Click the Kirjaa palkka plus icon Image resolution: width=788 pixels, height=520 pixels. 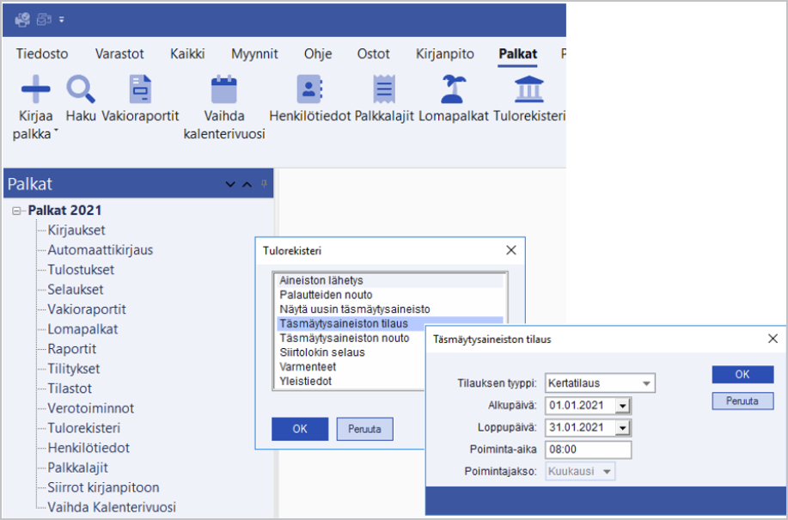tap(35, 89)
